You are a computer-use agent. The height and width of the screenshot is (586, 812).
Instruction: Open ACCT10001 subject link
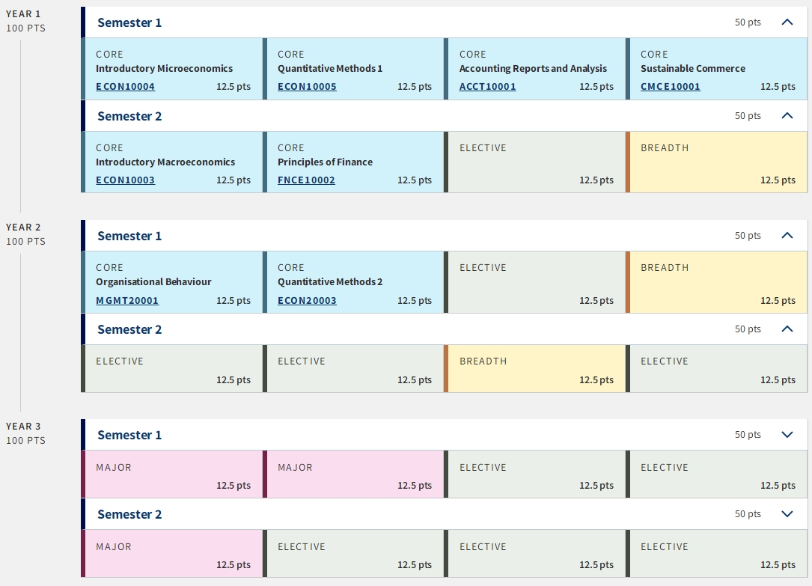click(x=487, y=87)
